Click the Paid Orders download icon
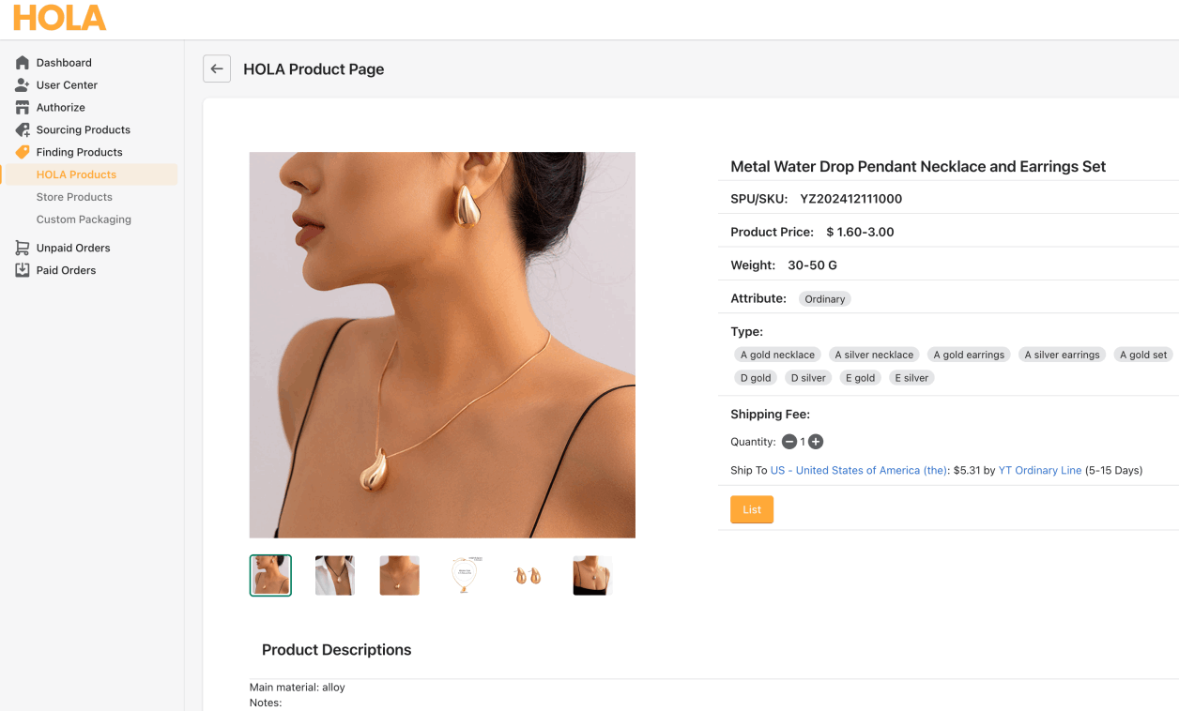1179x711 pixels. [x=23, y=270]
